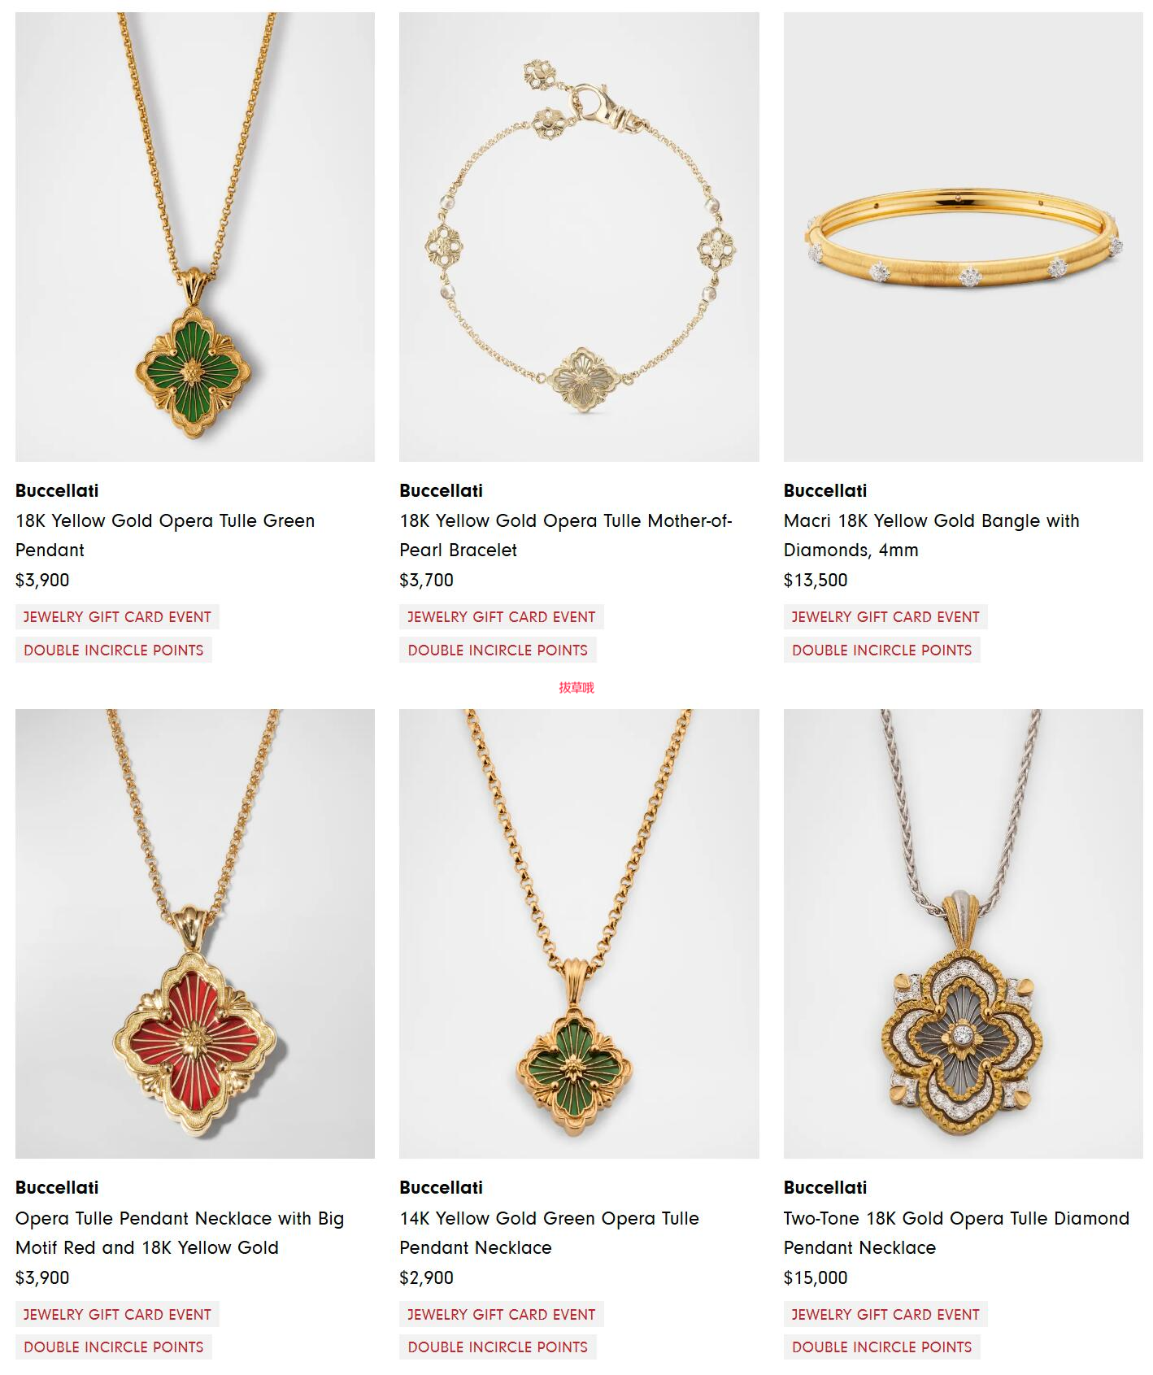The image size is (1153, 1375).
Task: Open the green Opera Tulle pendant image
Action: 195,237
